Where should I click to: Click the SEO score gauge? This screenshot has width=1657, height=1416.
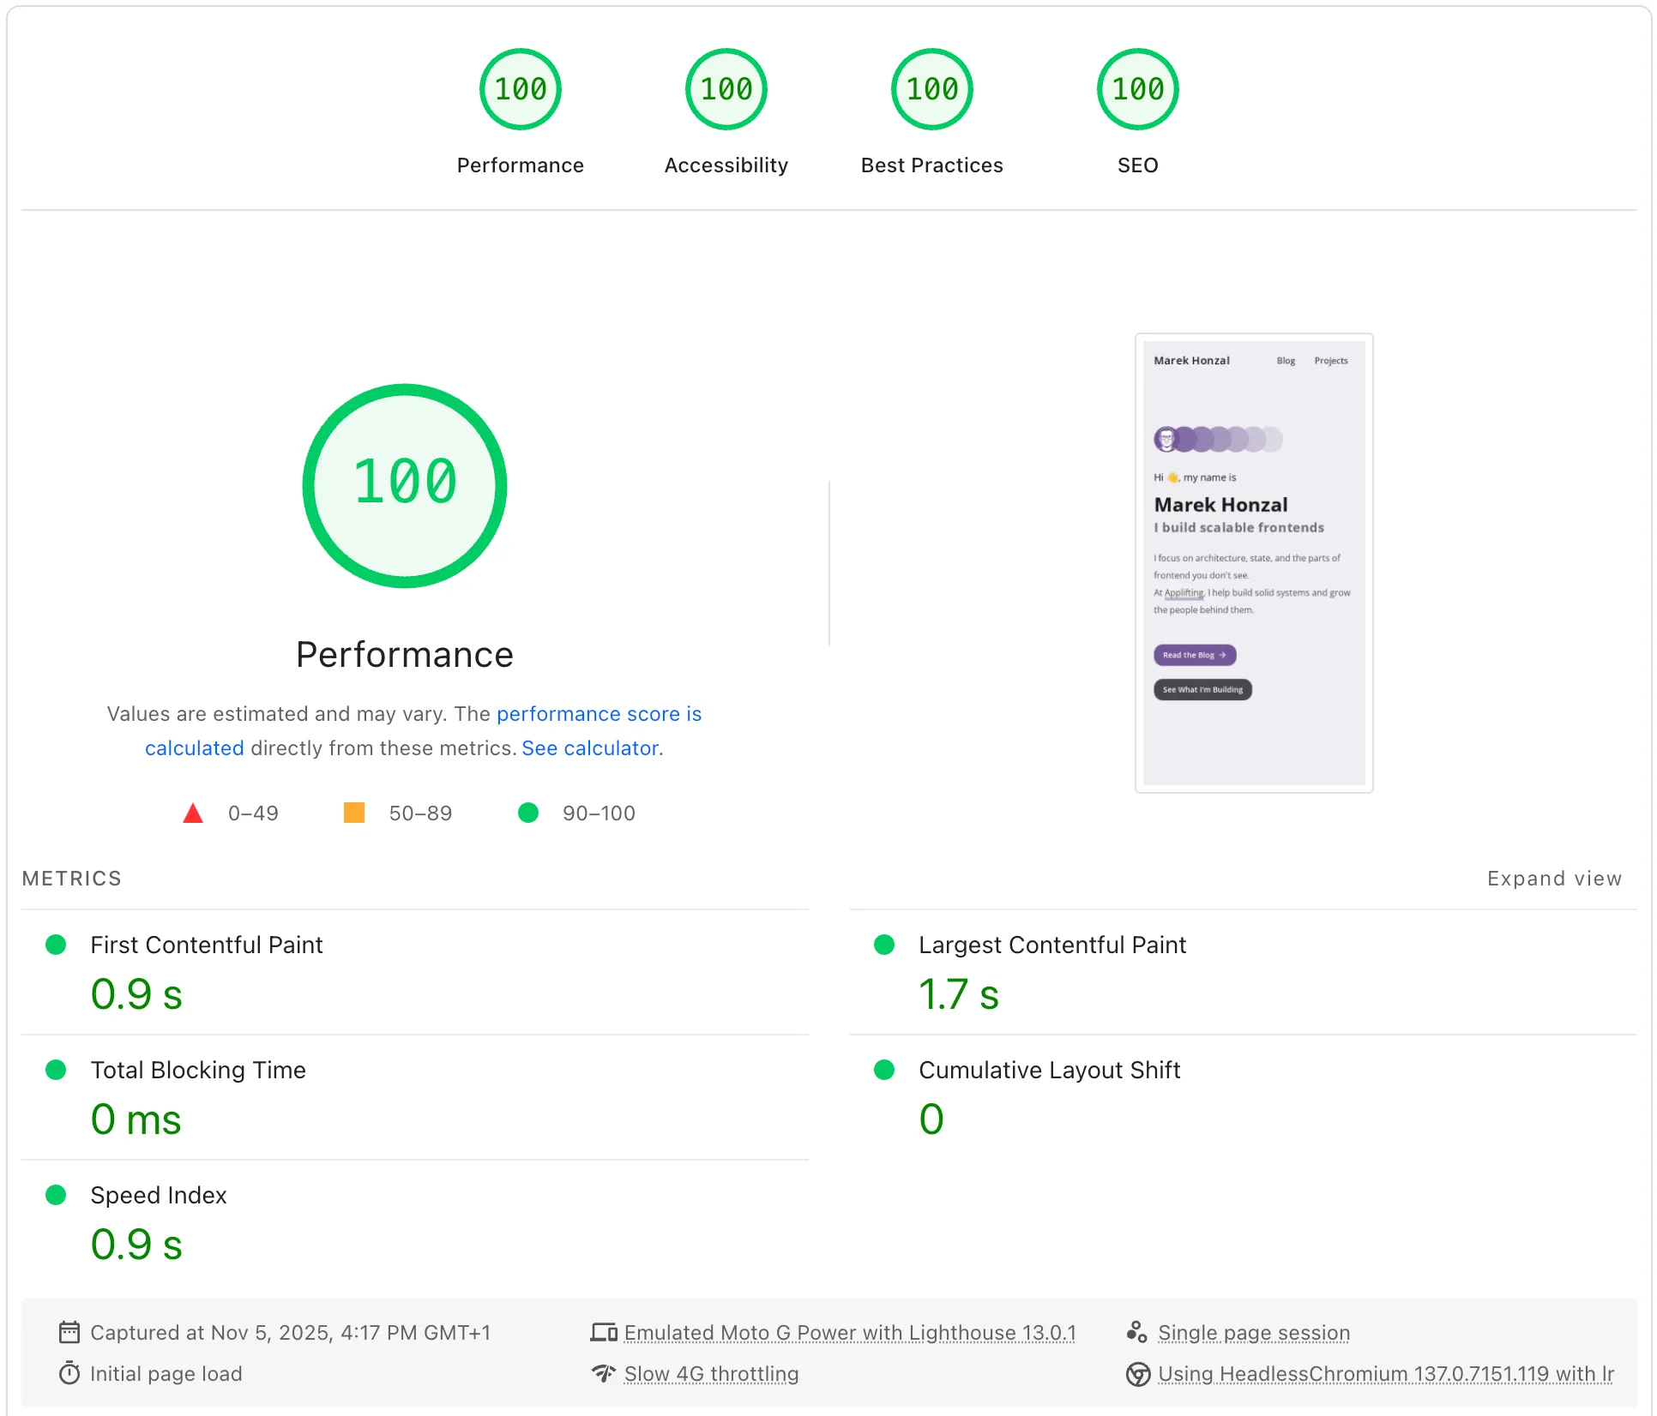[1137, 88]
